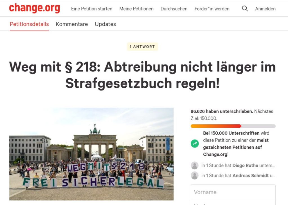
Task: Open the Brandenburg Gate petition photo
Action: [91, 154]
